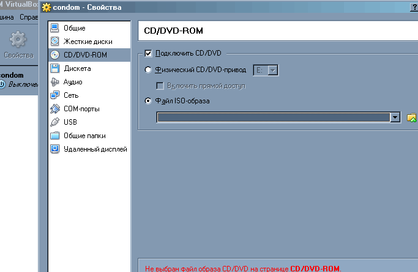Image resolution: width=418 pixels, height=272 pixels.
Task: Open the Сеть settings page
Action: pos(89,95)
